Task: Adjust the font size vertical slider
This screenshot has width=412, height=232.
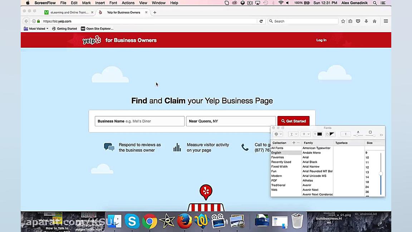Action: pyautogui.click(x=381, y=174)
